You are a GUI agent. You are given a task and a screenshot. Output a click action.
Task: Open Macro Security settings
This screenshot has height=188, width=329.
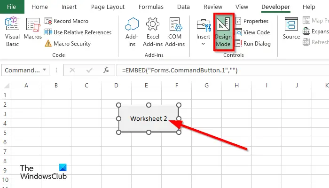point(68,44)
